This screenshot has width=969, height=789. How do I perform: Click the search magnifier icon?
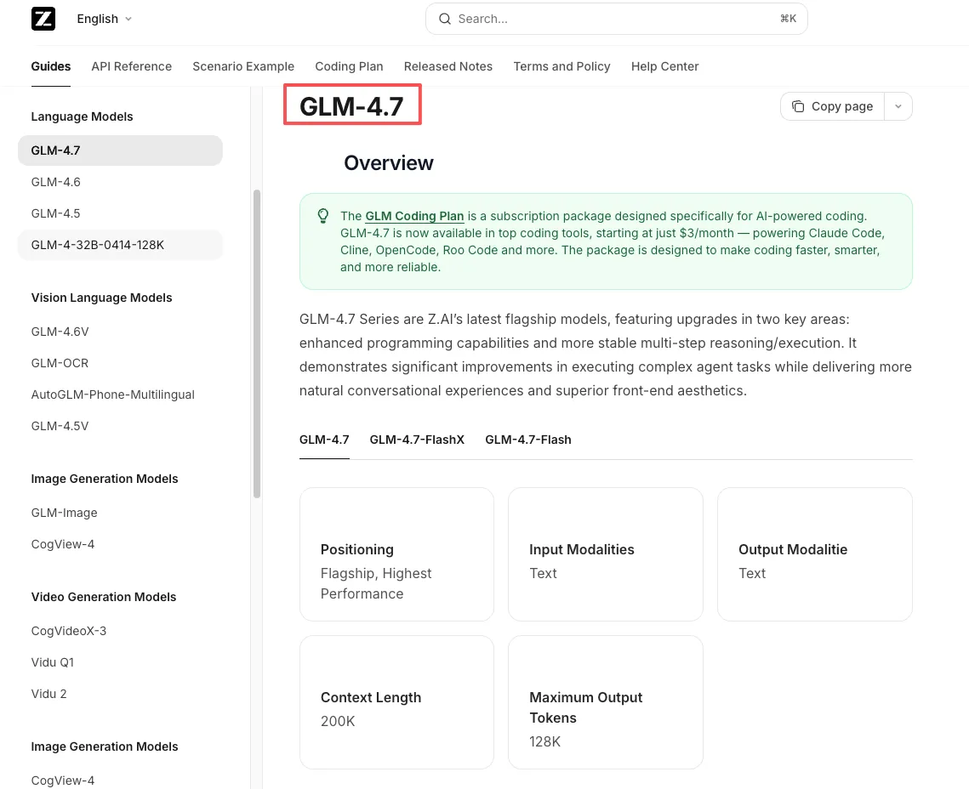coord(445,19)
